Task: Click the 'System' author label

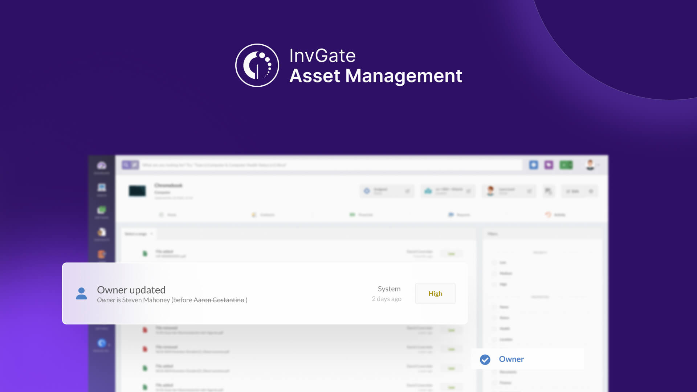Action: click(x=389, y=289)
